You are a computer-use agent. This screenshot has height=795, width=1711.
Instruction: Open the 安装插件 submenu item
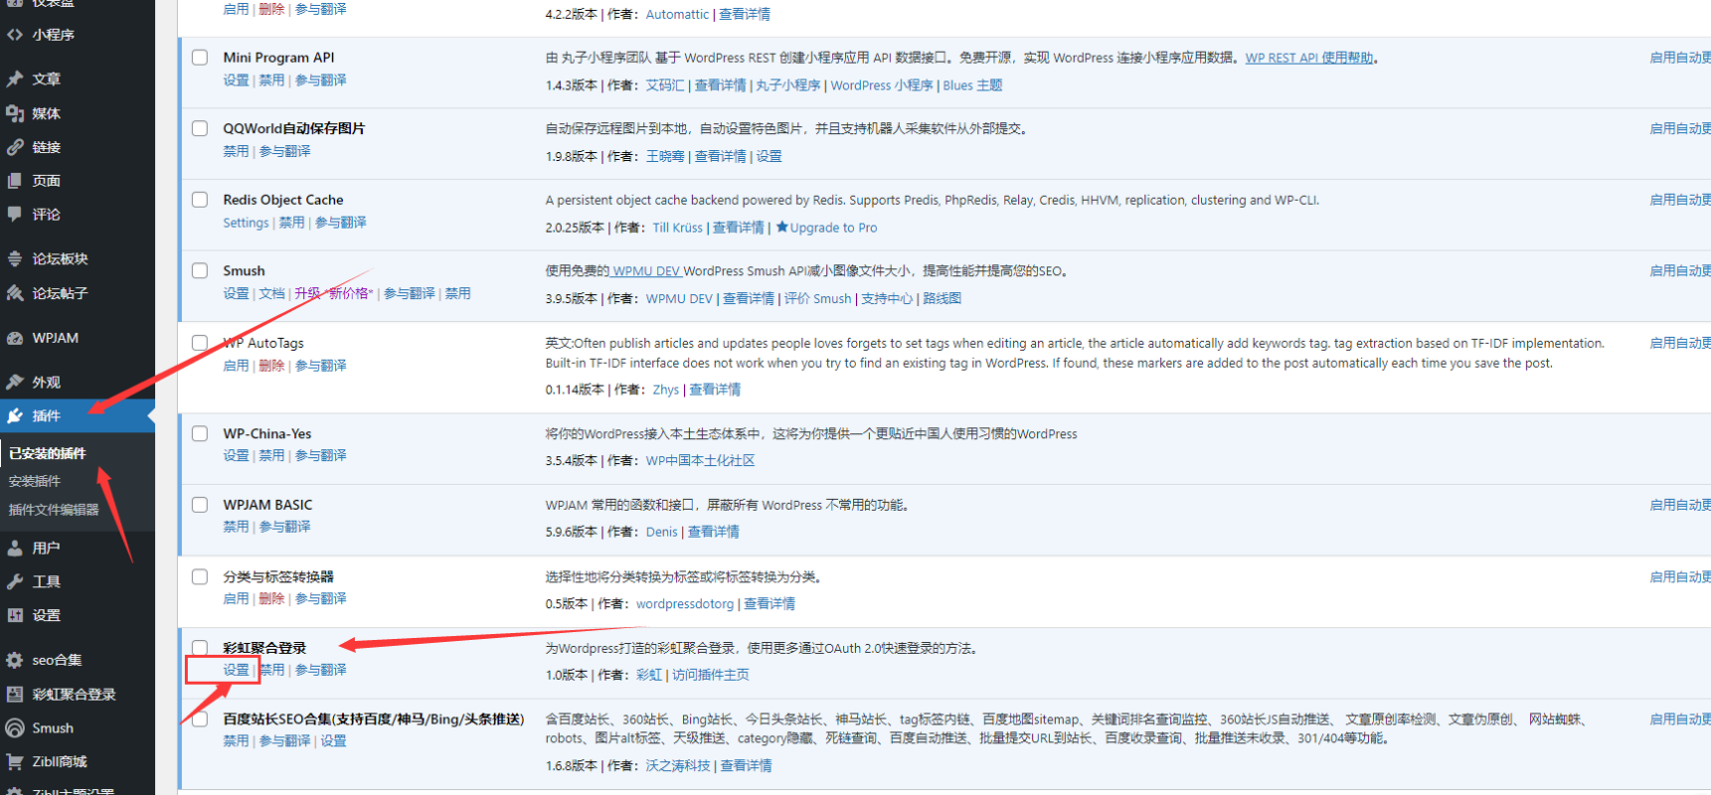[35, 481]
